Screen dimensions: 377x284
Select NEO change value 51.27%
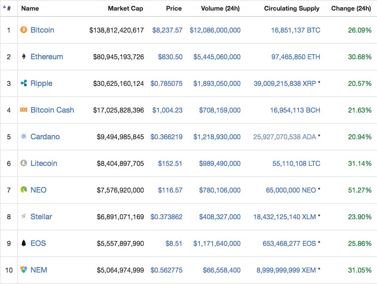pos(360,190)
